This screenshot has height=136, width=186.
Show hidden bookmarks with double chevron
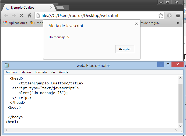tap(178, 23)
